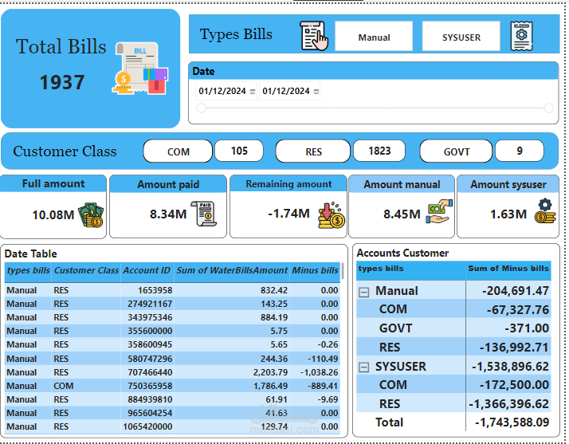569x444 pixels.
Task: Sort by types bills column header
Action: [x=29, y=270]
